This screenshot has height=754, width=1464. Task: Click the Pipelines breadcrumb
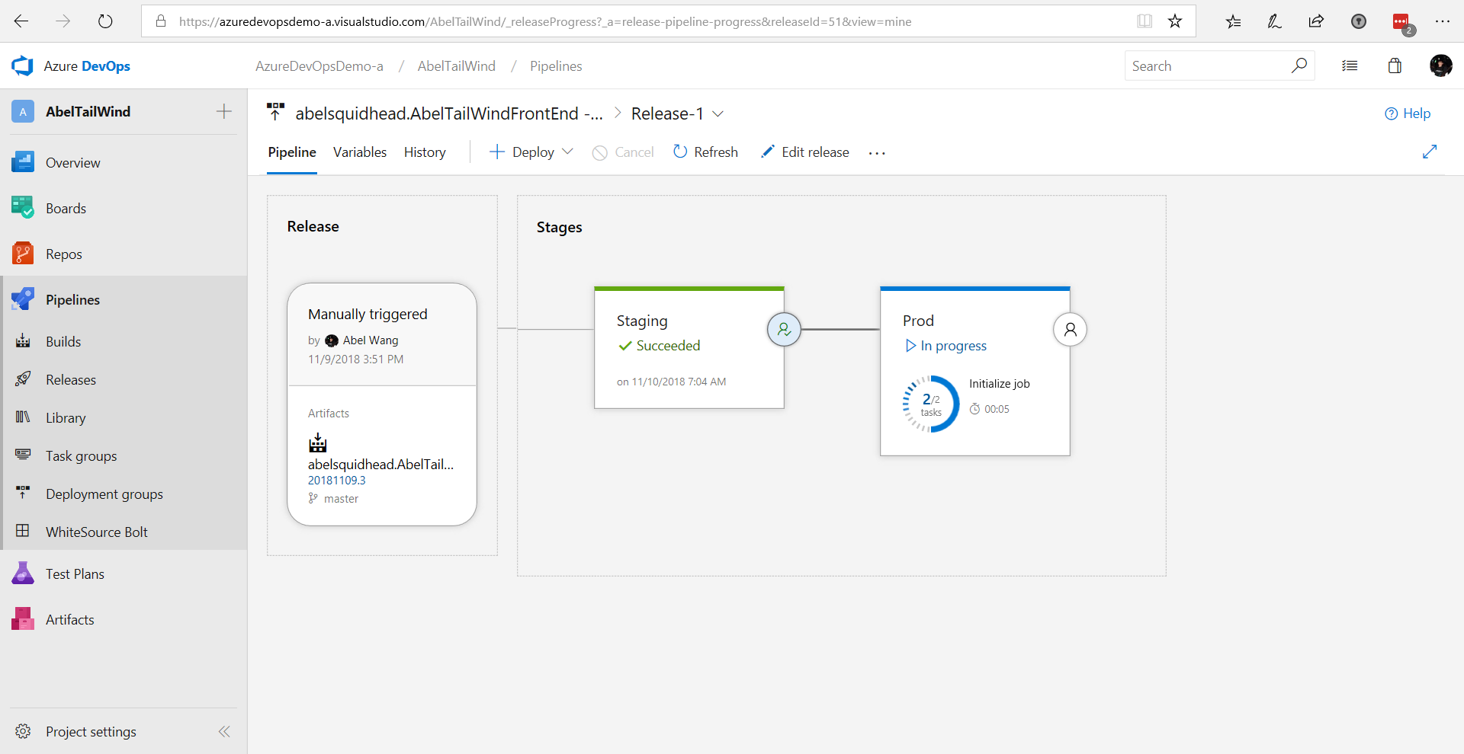pyautogui.click(x=556, y=66)
